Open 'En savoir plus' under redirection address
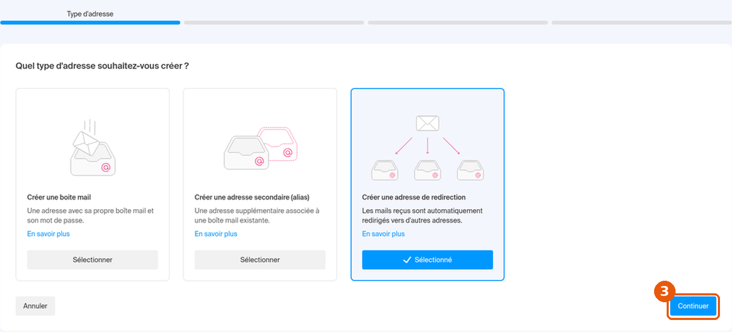Screen dimensions: 732x332 coord(383,234)
